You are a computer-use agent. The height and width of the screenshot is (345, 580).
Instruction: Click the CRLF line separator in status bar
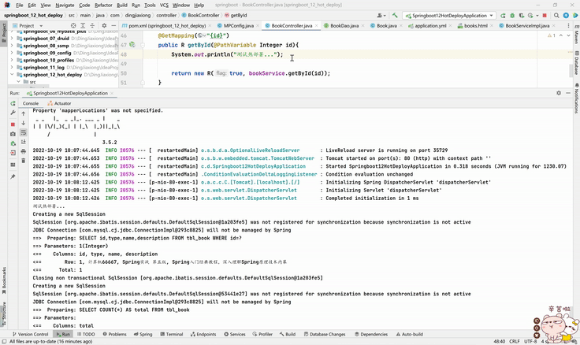coord(515,341)
